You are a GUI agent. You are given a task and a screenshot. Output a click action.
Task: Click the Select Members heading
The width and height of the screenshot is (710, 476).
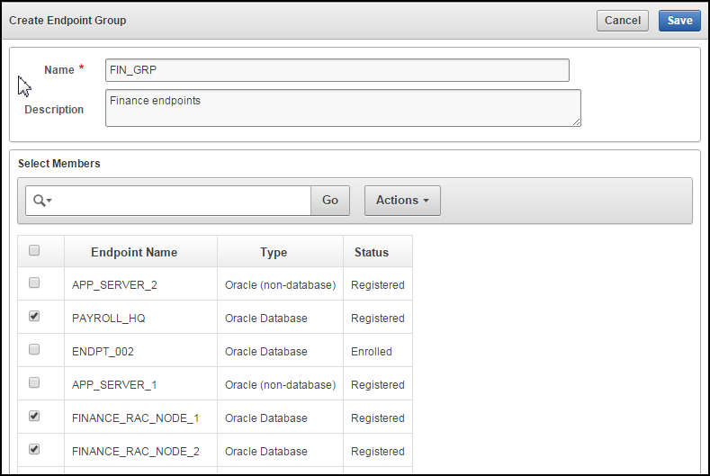[58, 164]
